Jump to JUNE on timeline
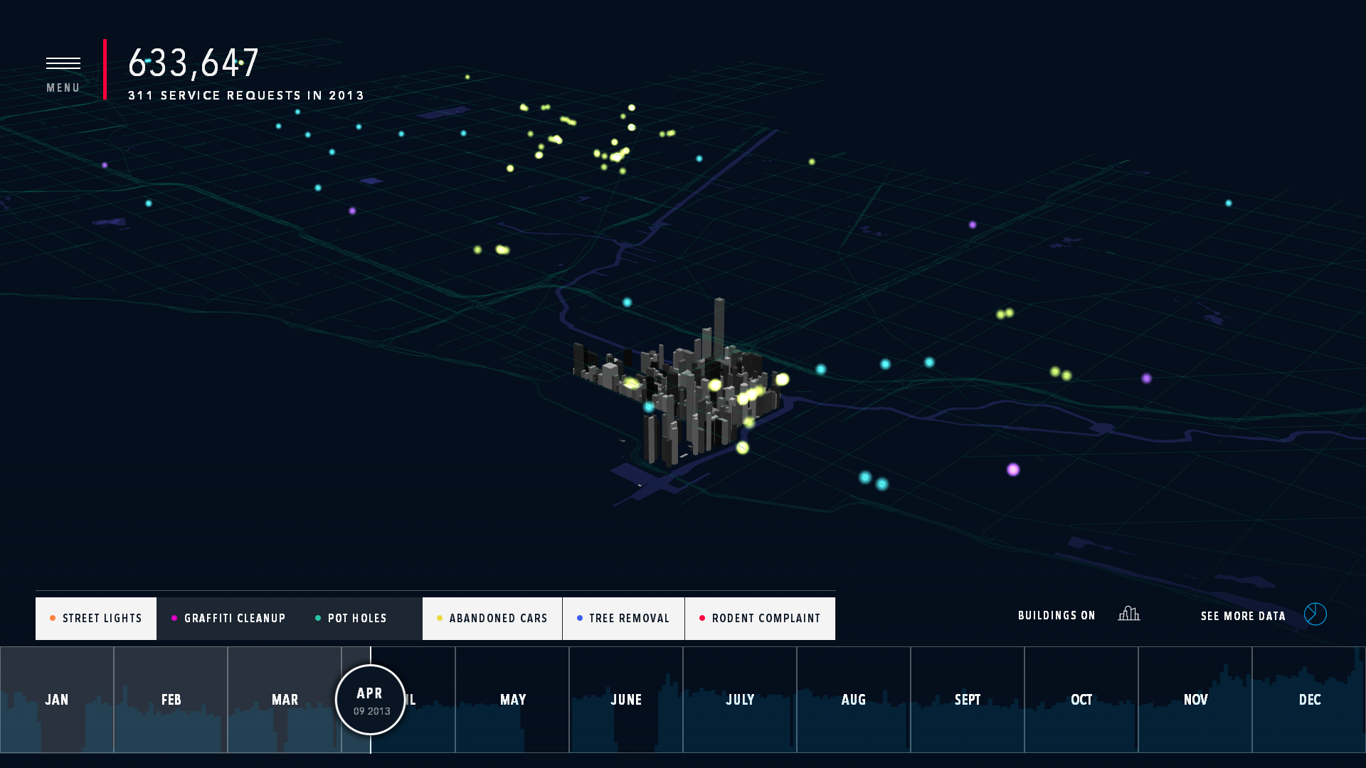 click(626, 700)
